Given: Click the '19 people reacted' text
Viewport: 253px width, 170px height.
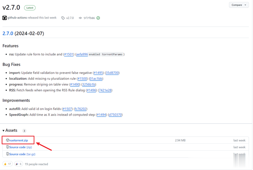Looking at the screenshot, I should [36, 164].
